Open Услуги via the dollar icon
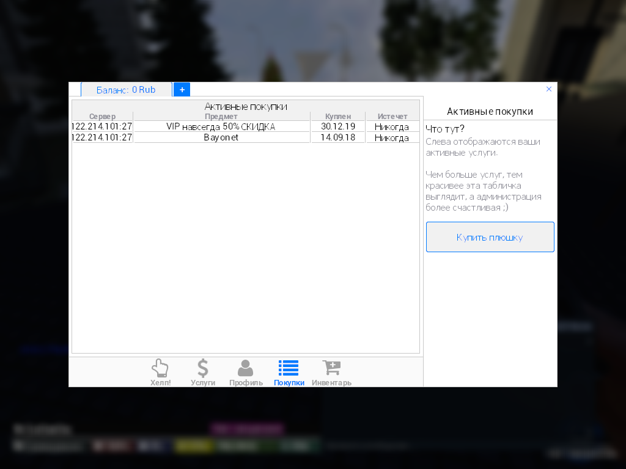 (203, 373)
